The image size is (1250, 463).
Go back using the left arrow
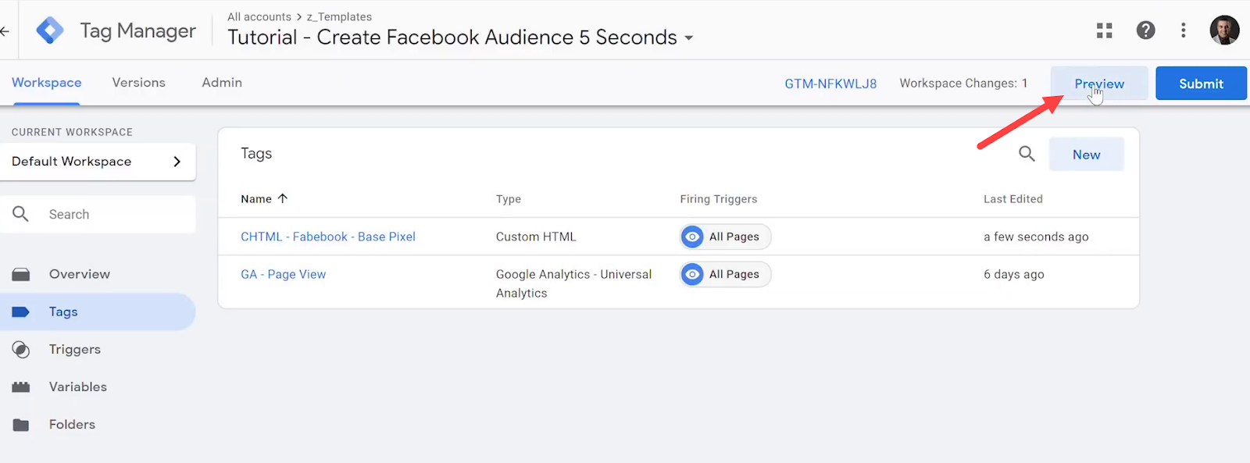pos(5,31)
